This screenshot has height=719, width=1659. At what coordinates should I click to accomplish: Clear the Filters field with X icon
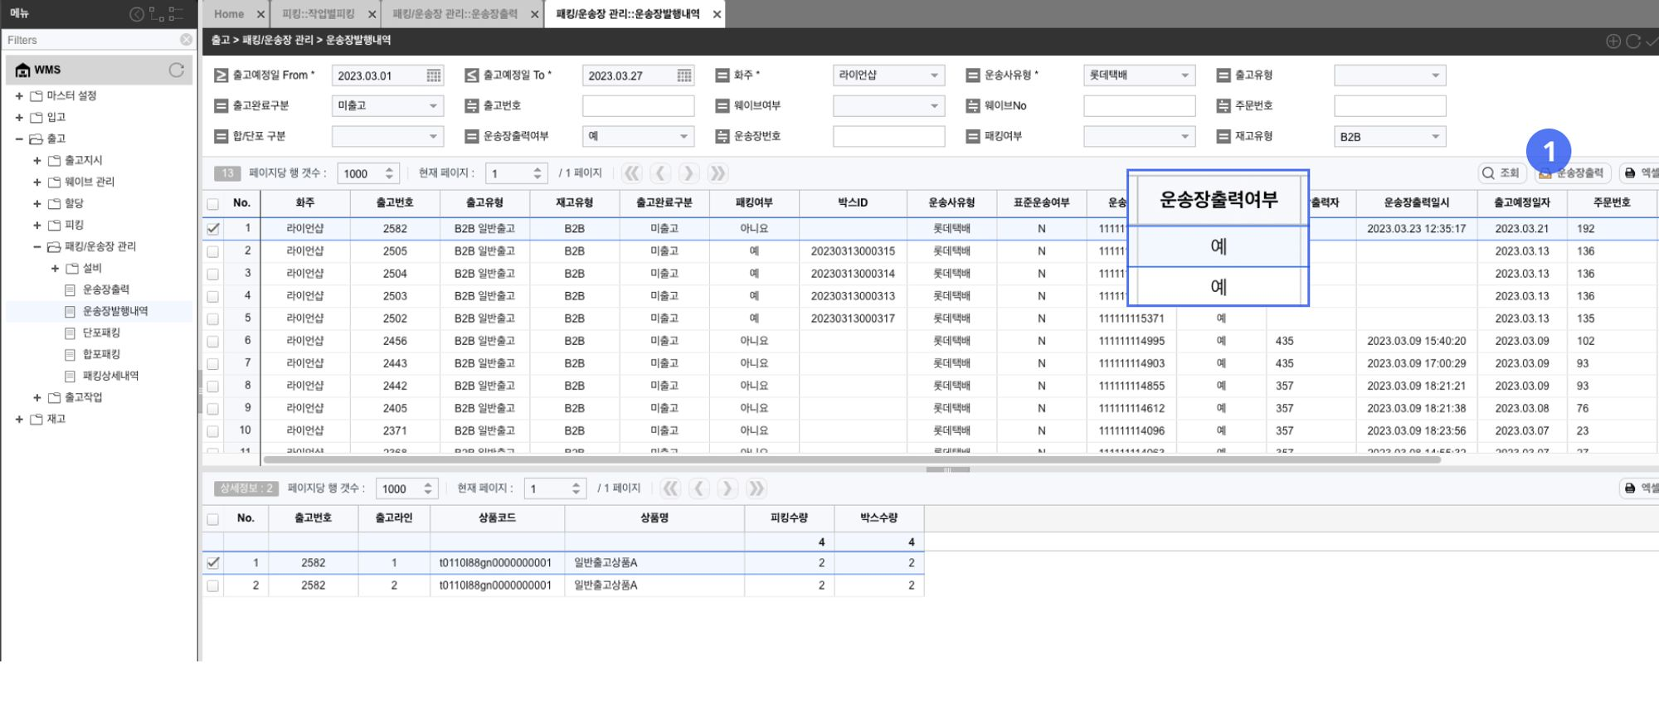(186, 40)
